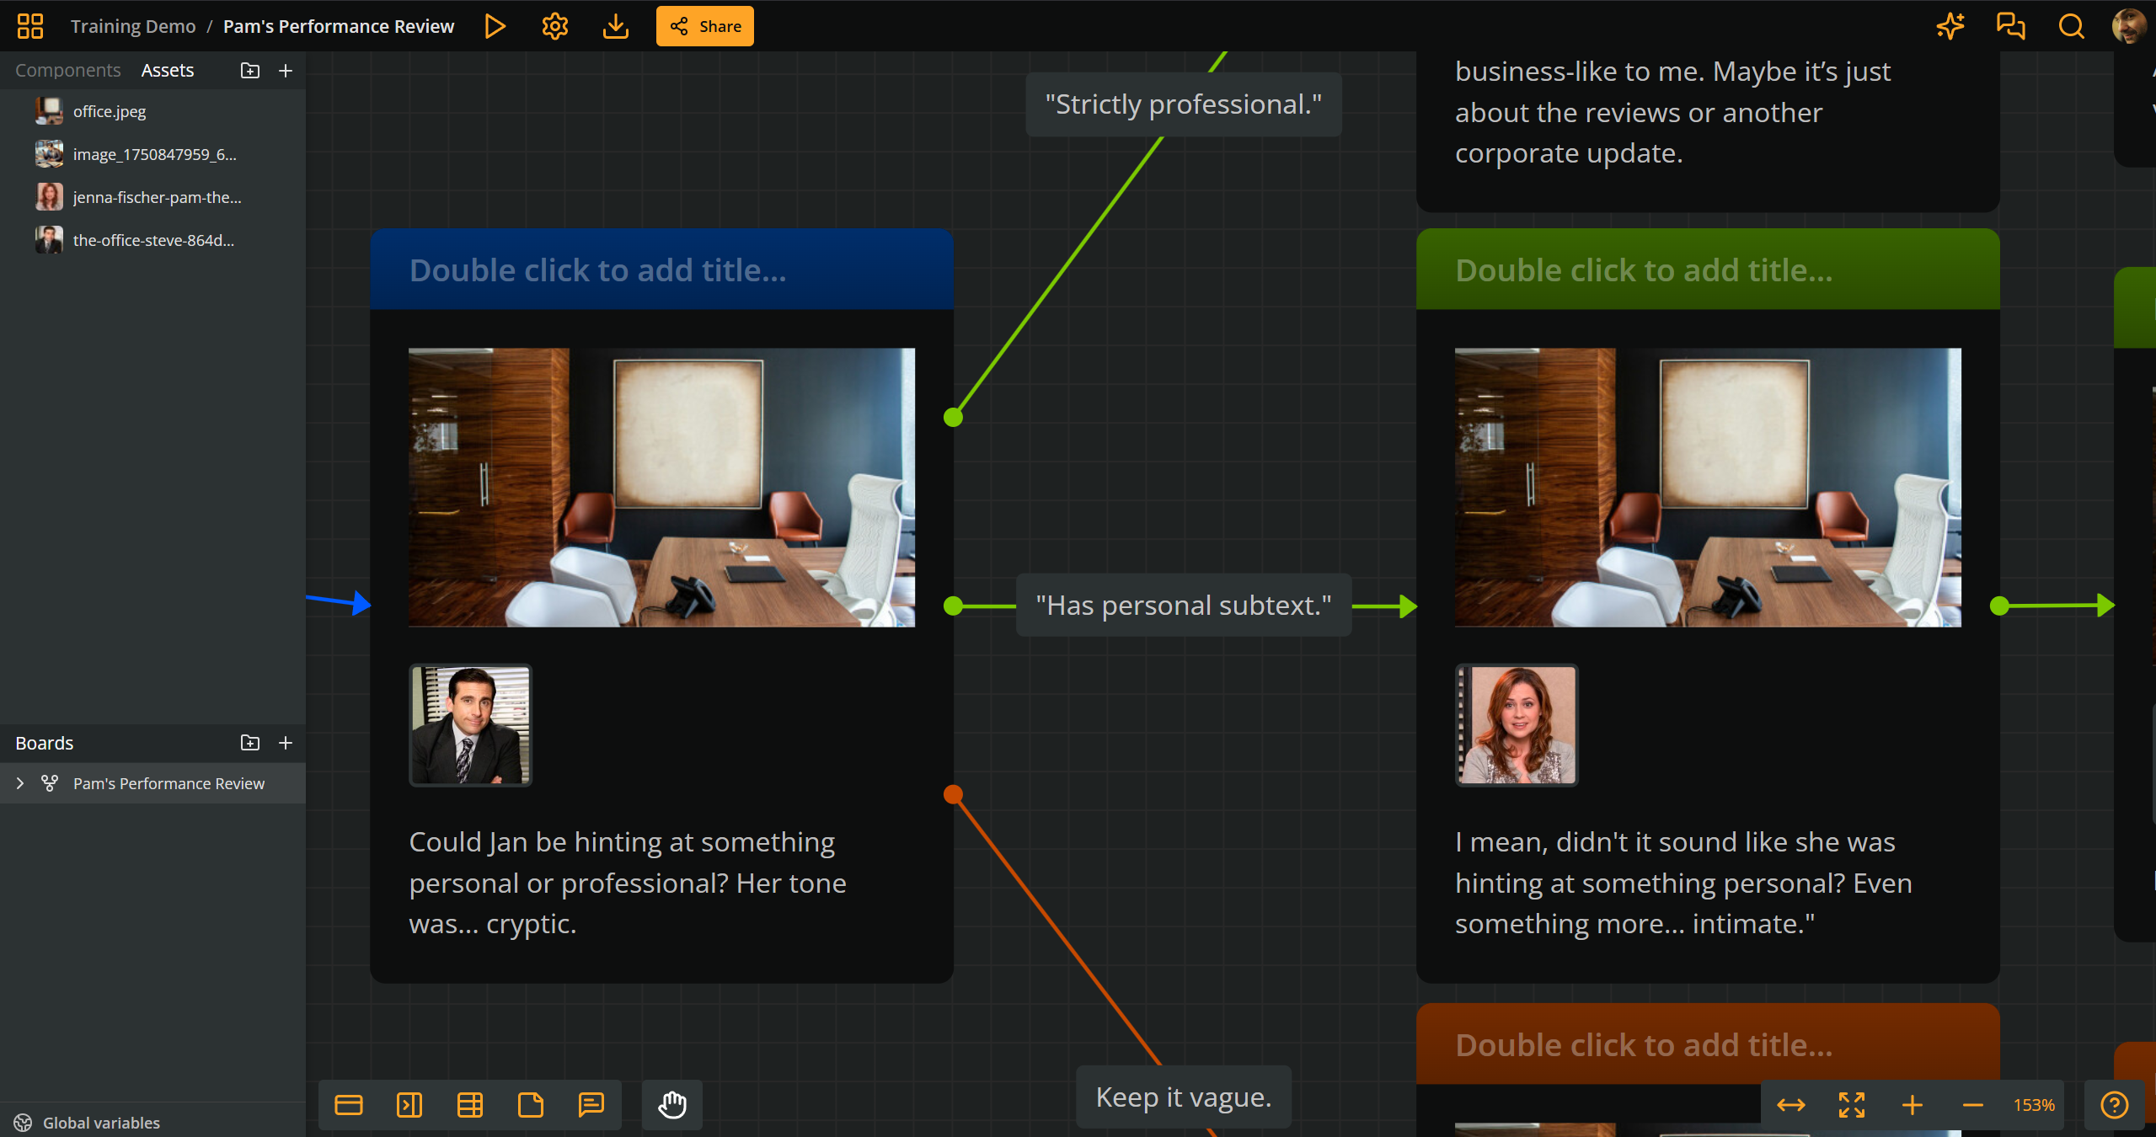Add a comment with the speech bubble icon

[591, 1105]
